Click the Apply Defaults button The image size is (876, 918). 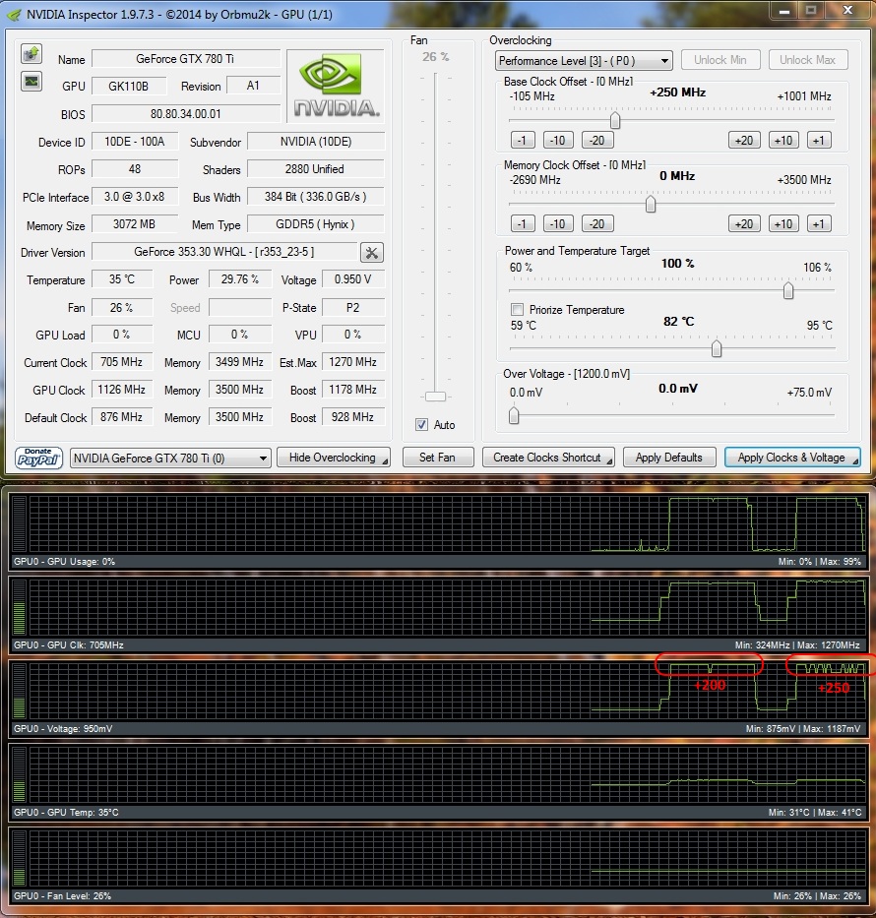(669, 458)
